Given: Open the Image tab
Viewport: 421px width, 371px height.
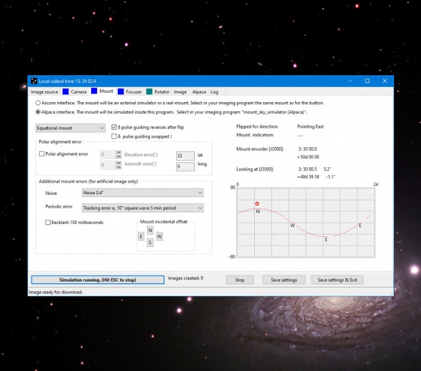Looking at the screenshot, I should tap(180, 92).
